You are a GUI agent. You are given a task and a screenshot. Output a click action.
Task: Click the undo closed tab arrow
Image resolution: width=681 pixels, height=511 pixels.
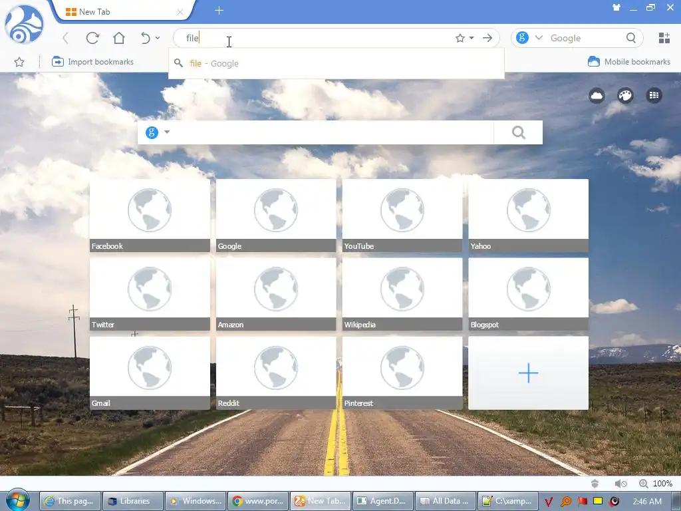146,38
